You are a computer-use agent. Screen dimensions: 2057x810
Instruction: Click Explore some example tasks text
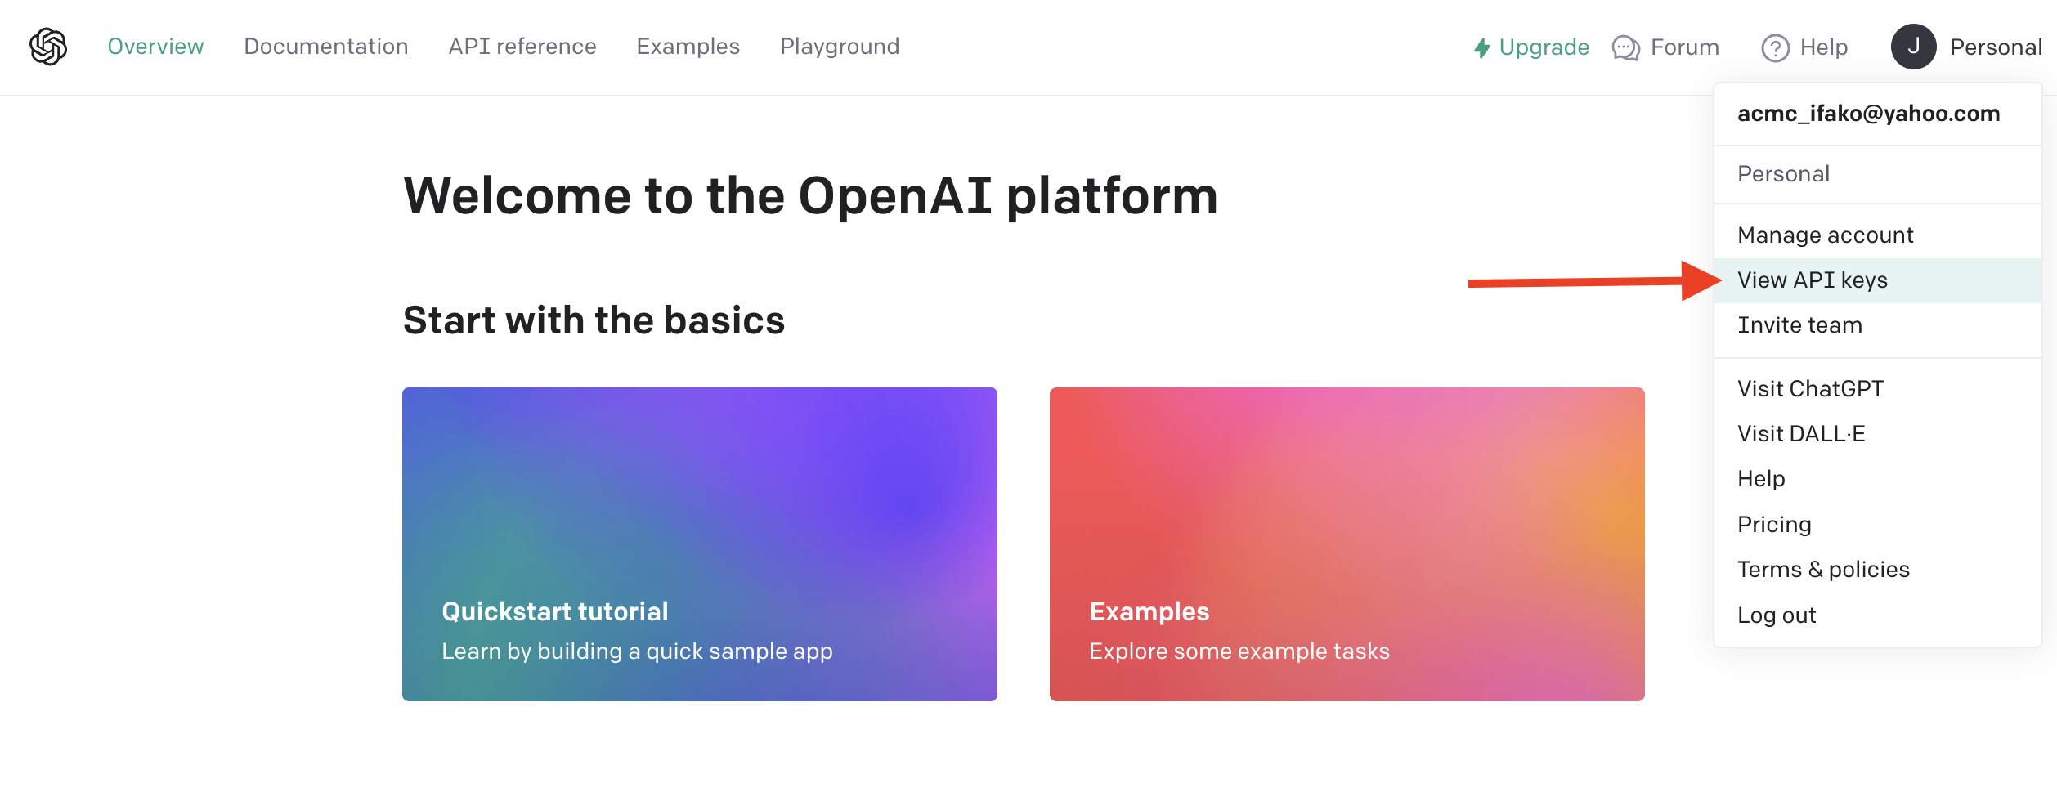tap(1239, 651)
